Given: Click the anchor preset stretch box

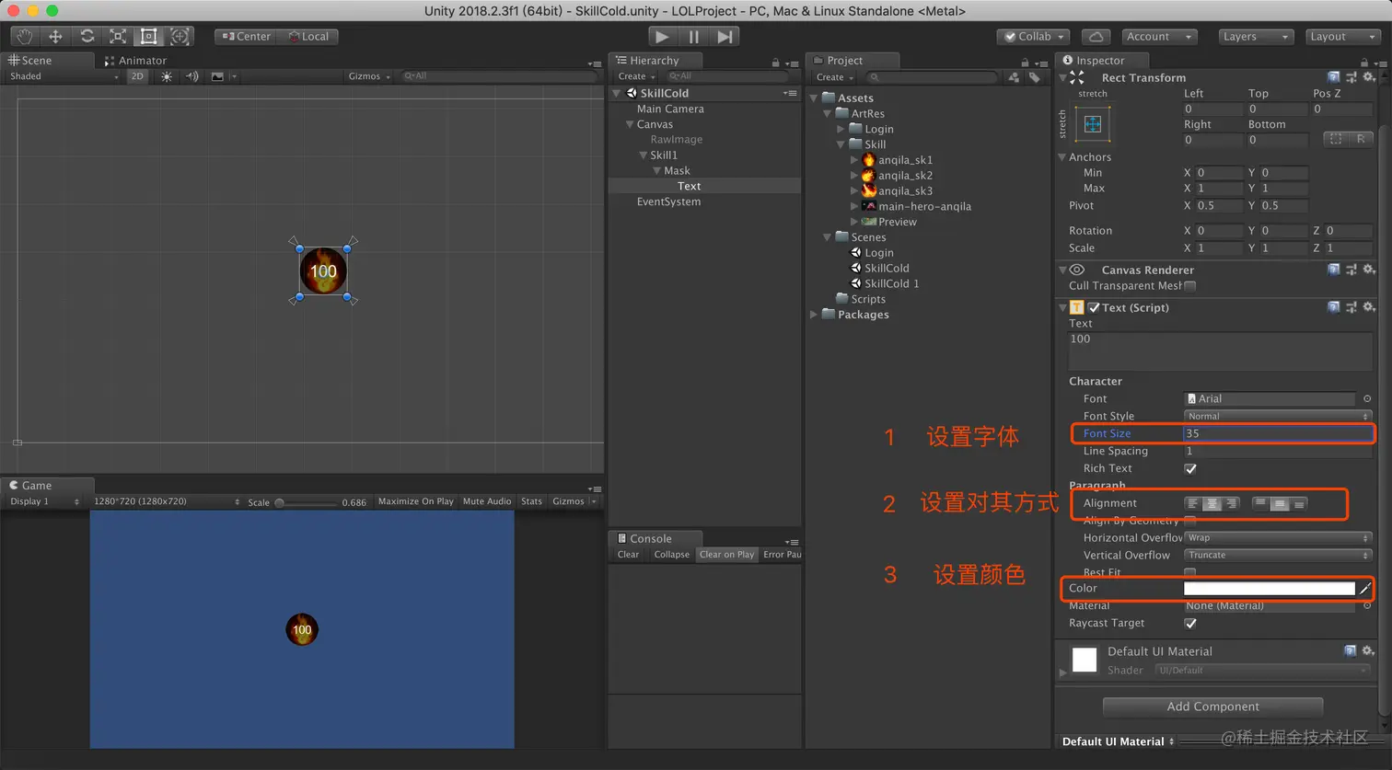Looking at the screenshot, I should [1093, 124].
